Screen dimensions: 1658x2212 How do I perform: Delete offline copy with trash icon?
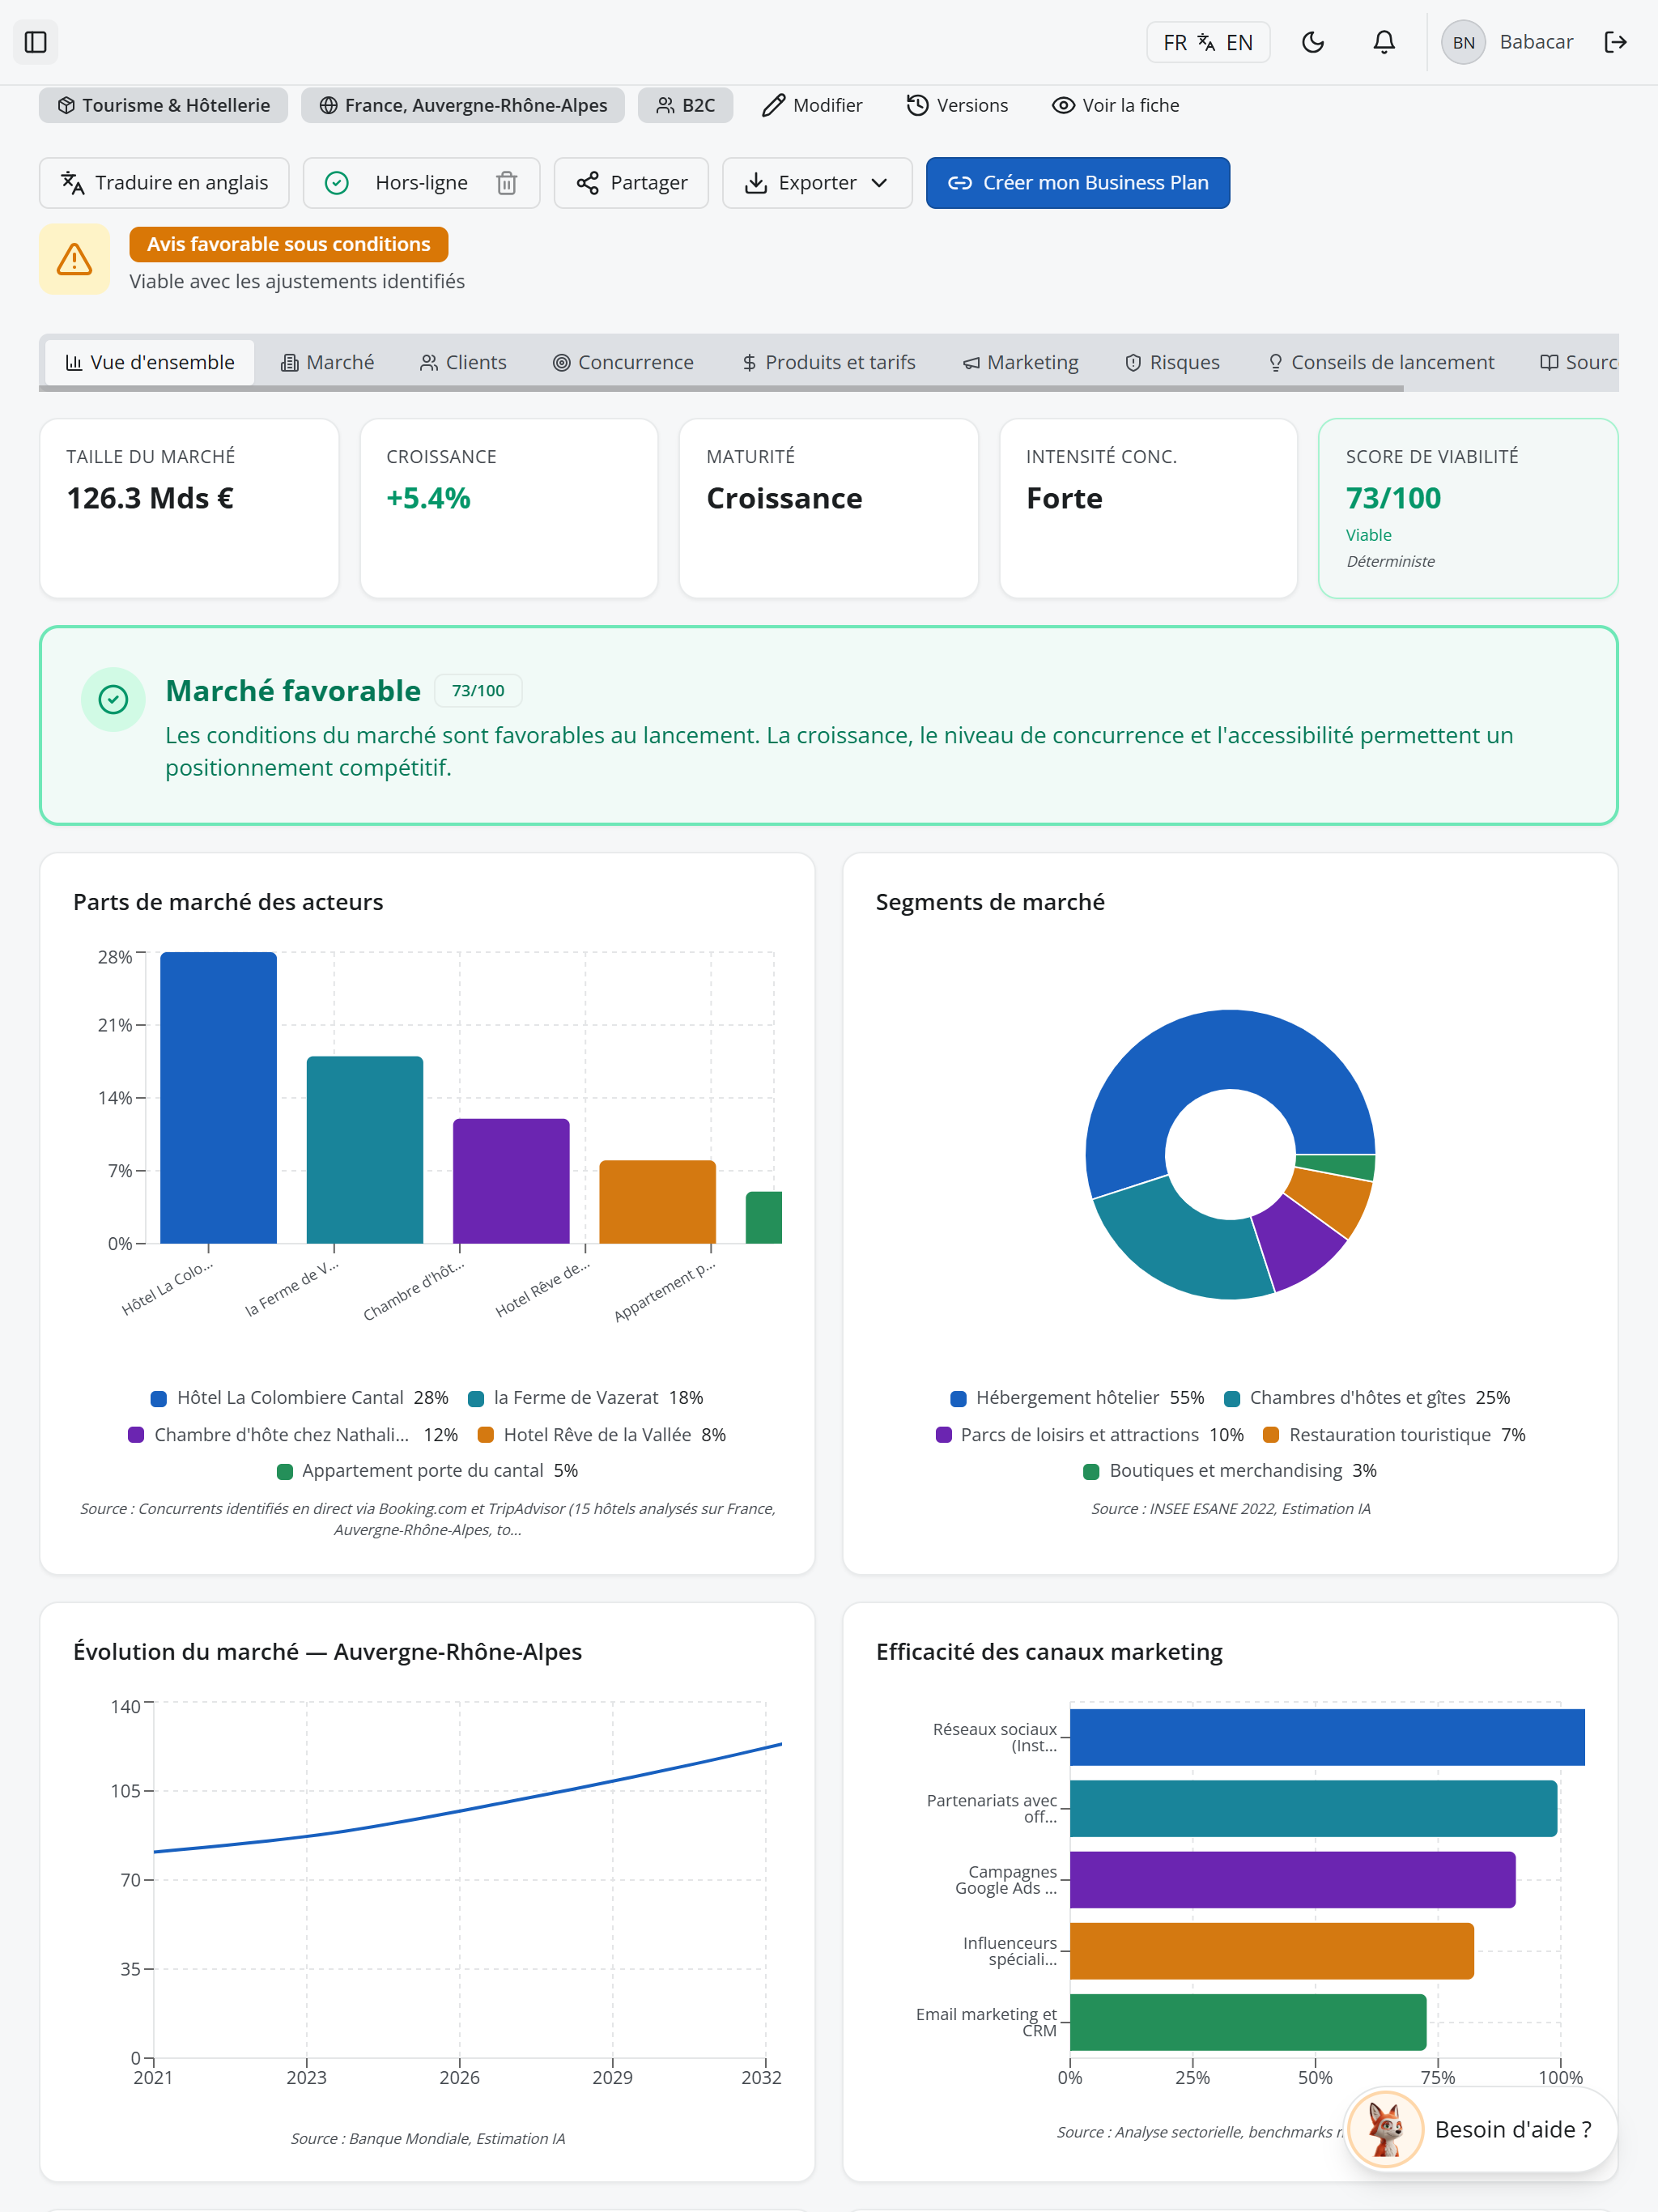coord(507,183)
